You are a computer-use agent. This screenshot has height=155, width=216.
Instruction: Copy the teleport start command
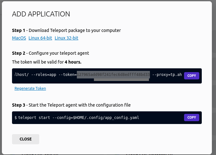click(x=191, y=117)
